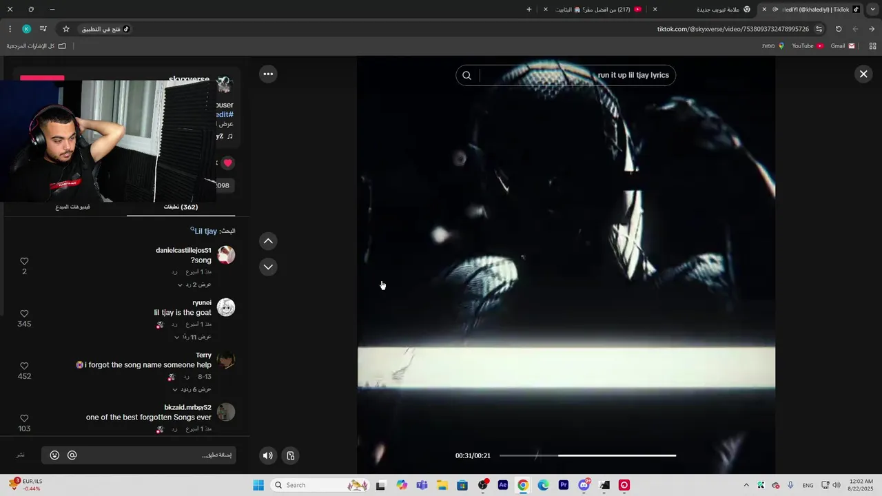The height and width of the screenshot is (496, 882).
Task: Open Microsoft Edge from taskbar
Action: click(x=543, y=485)
